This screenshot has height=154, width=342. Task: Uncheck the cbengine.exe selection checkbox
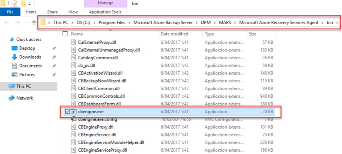tap(67, 112)
